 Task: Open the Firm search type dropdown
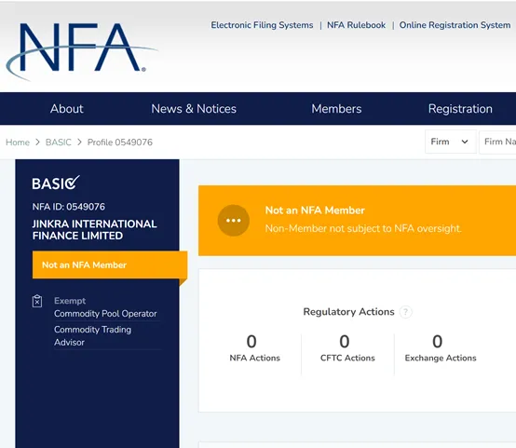451,142
